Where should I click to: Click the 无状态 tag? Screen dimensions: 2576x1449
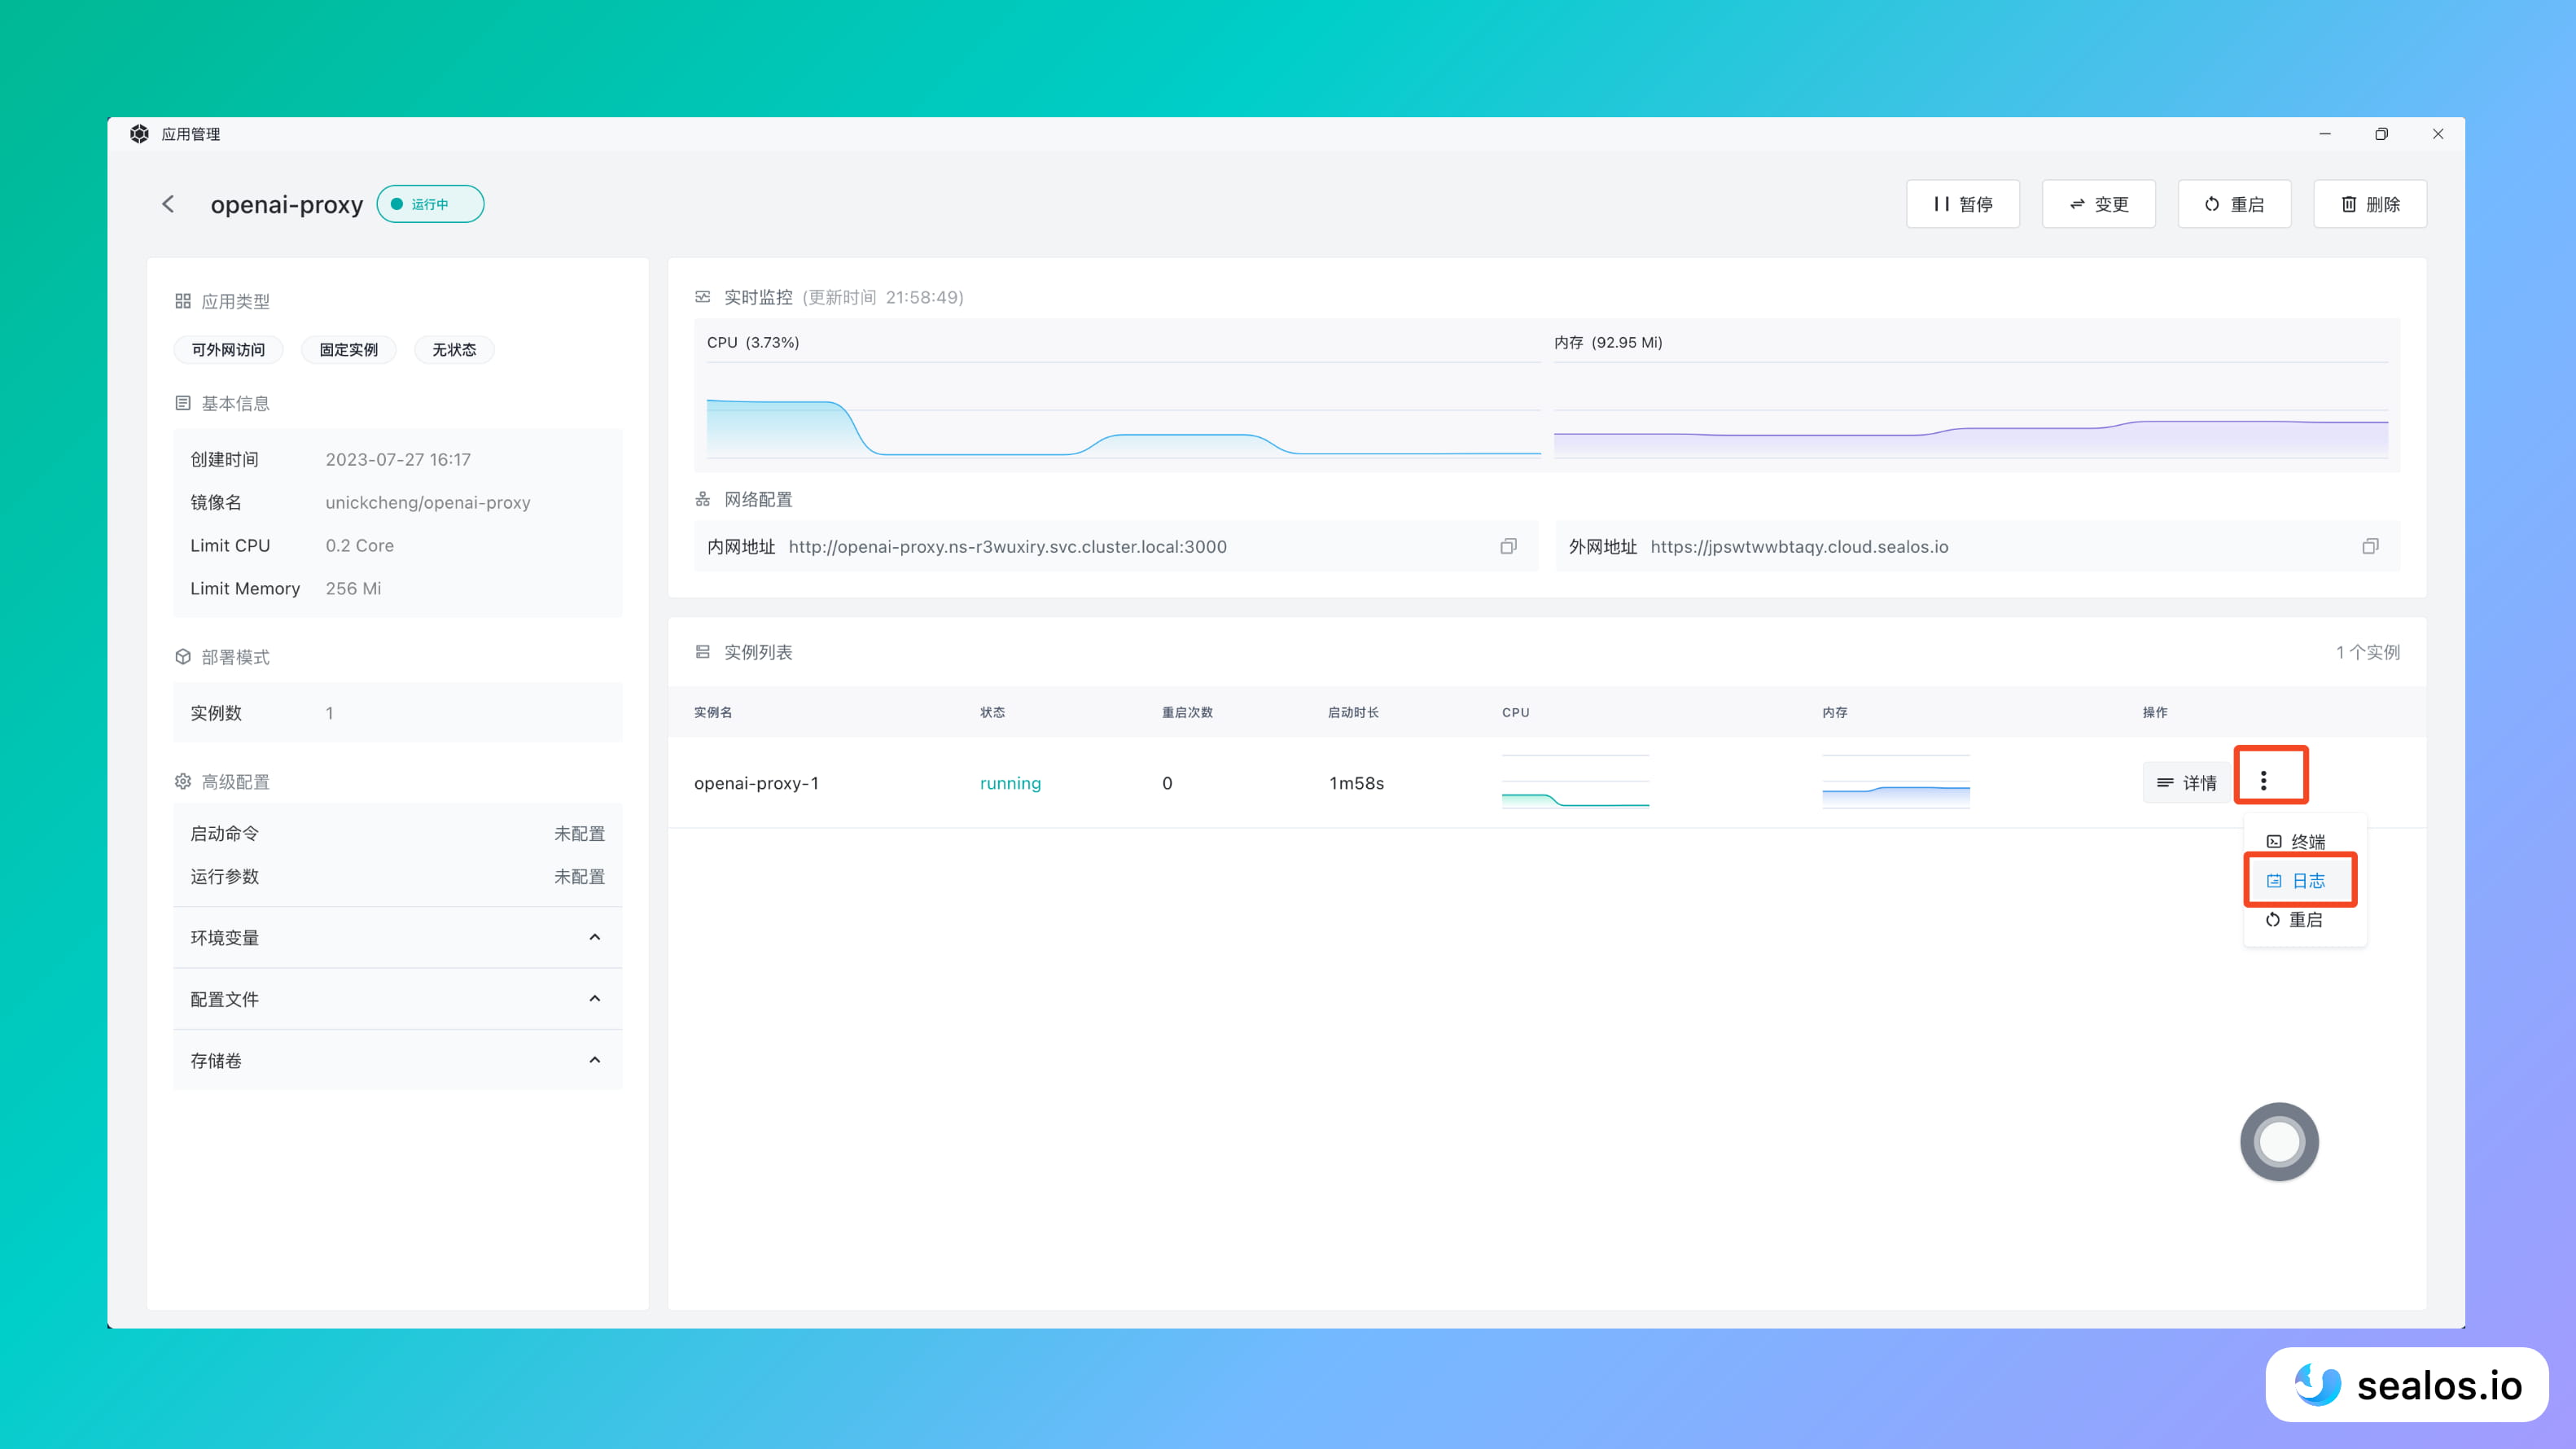pyautogui.click(x=454, y=349)
